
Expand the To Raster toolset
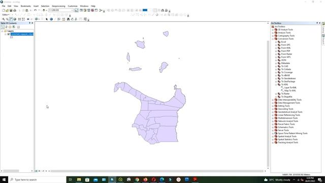(276, 94)
